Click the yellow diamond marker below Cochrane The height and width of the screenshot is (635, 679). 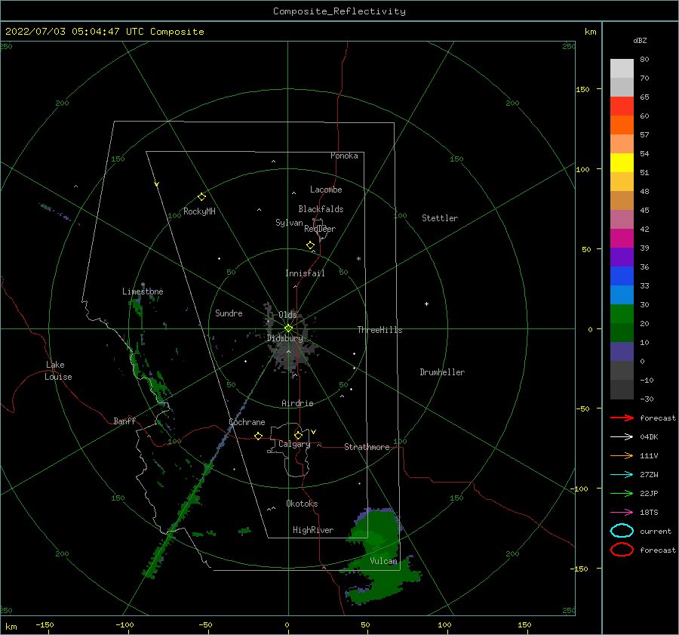pos(258,436)
